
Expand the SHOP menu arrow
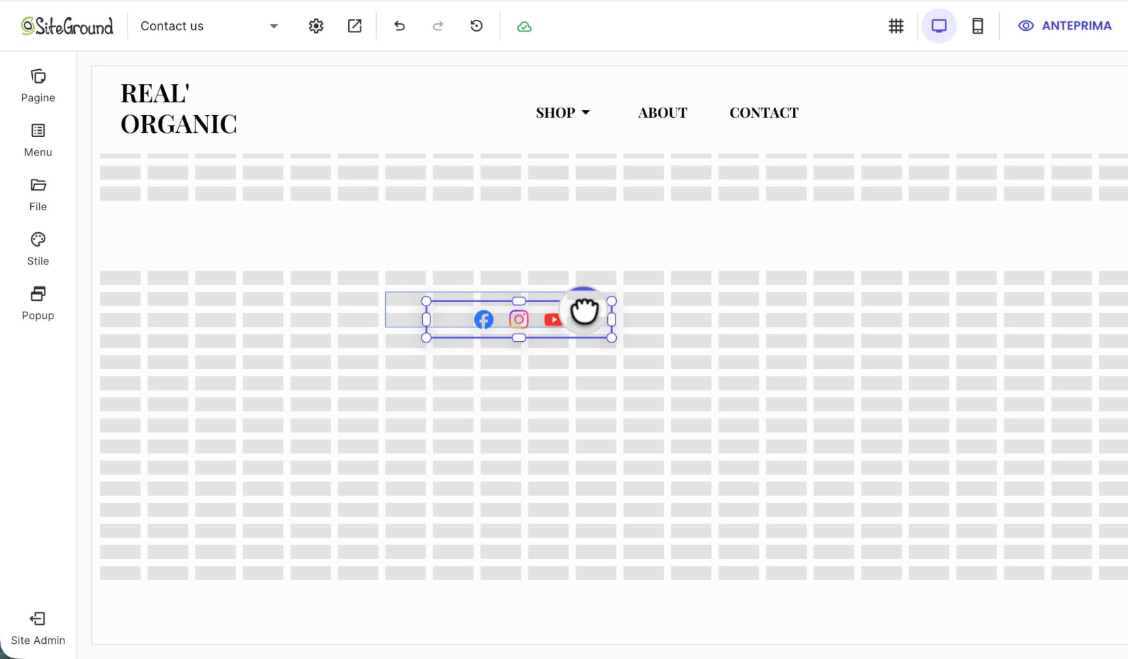[585, 112]
